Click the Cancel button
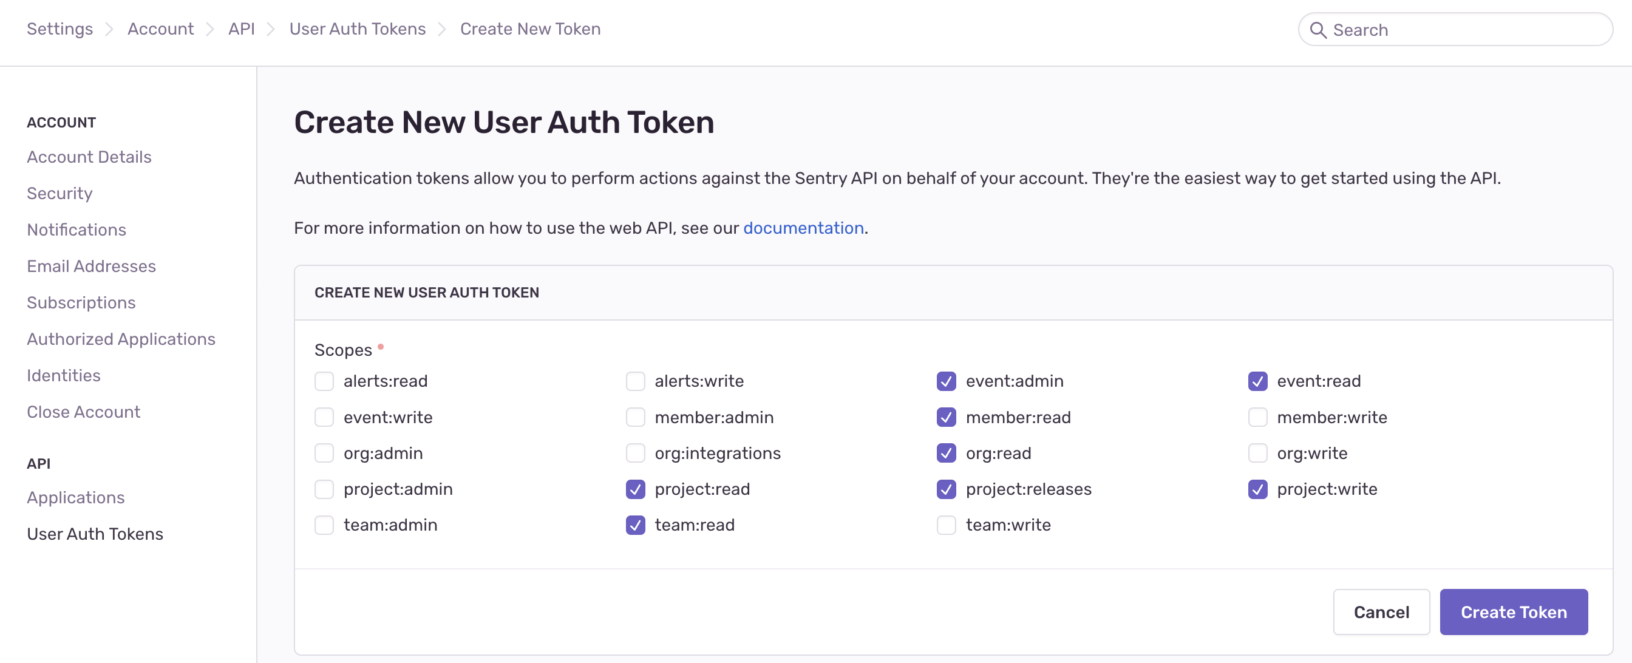This screenshot has width=1632, height=663. point(1381,611)
